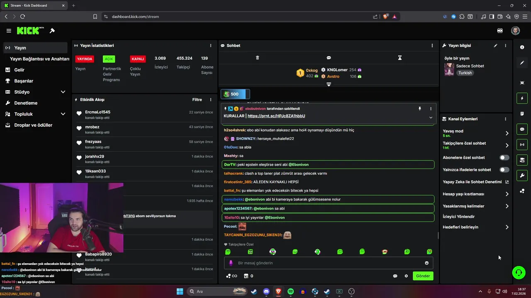Click the hourglass icon in the Sohbet panel

(400, 58)
